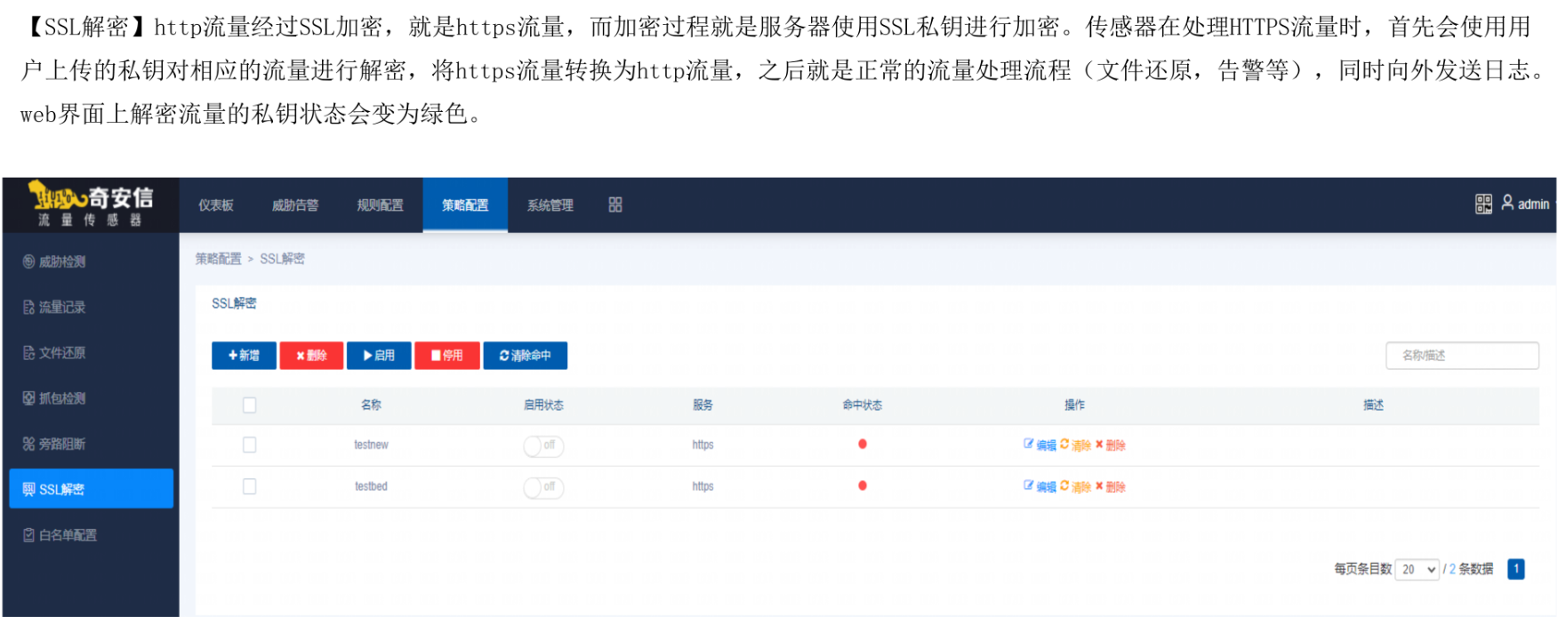This screenshot has height=617, width=1566.
Task: Open the admin user profile icon
Action: 1507,204
